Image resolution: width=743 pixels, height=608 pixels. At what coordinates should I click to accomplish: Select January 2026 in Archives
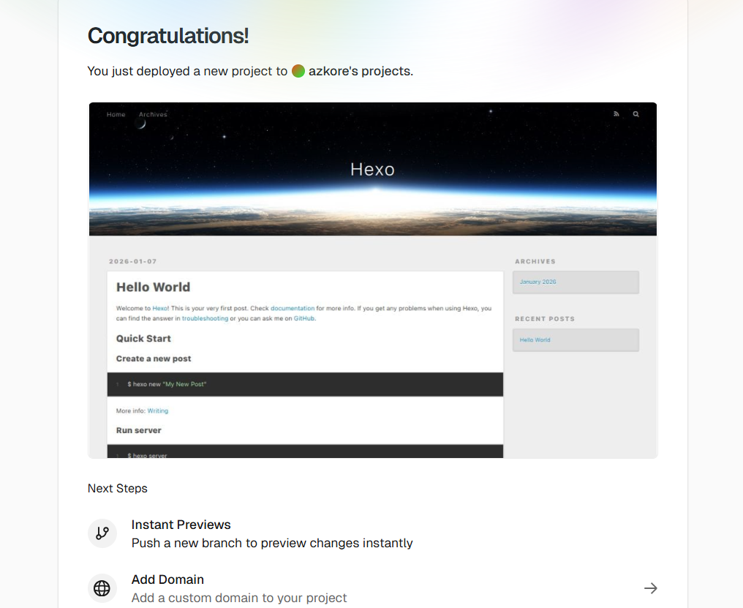tap(538, 282)
